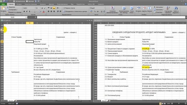Click the Insert Function fx button
Screen dimensions: 187x105
36,17
